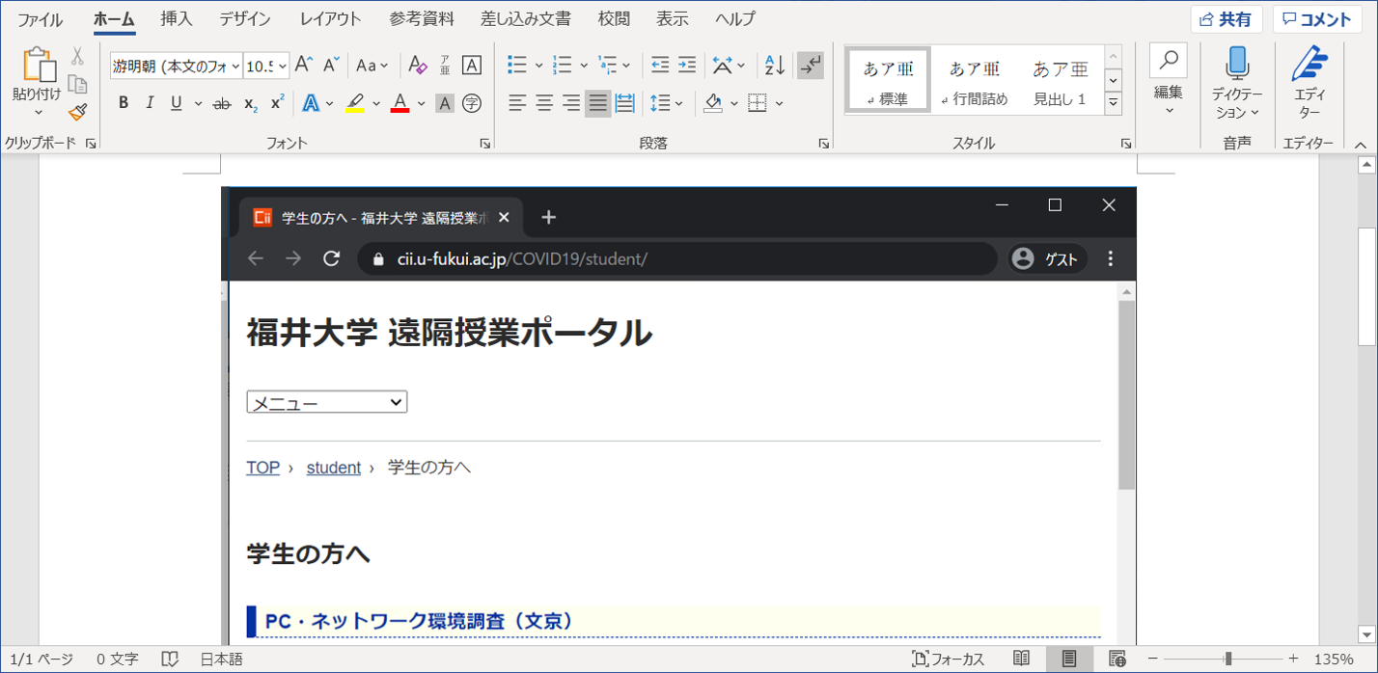Viewport: 1378px width, 673px height.
Task: Click the Dictation microphone icon
Action: (x=1237, y=65)
